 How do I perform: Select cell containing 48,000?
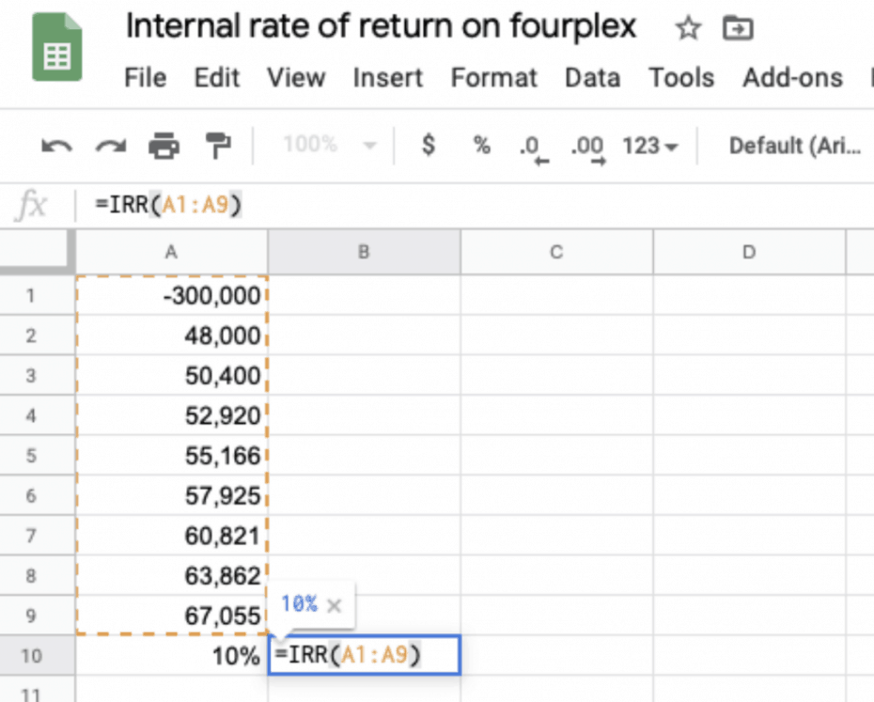coord(172,335)
